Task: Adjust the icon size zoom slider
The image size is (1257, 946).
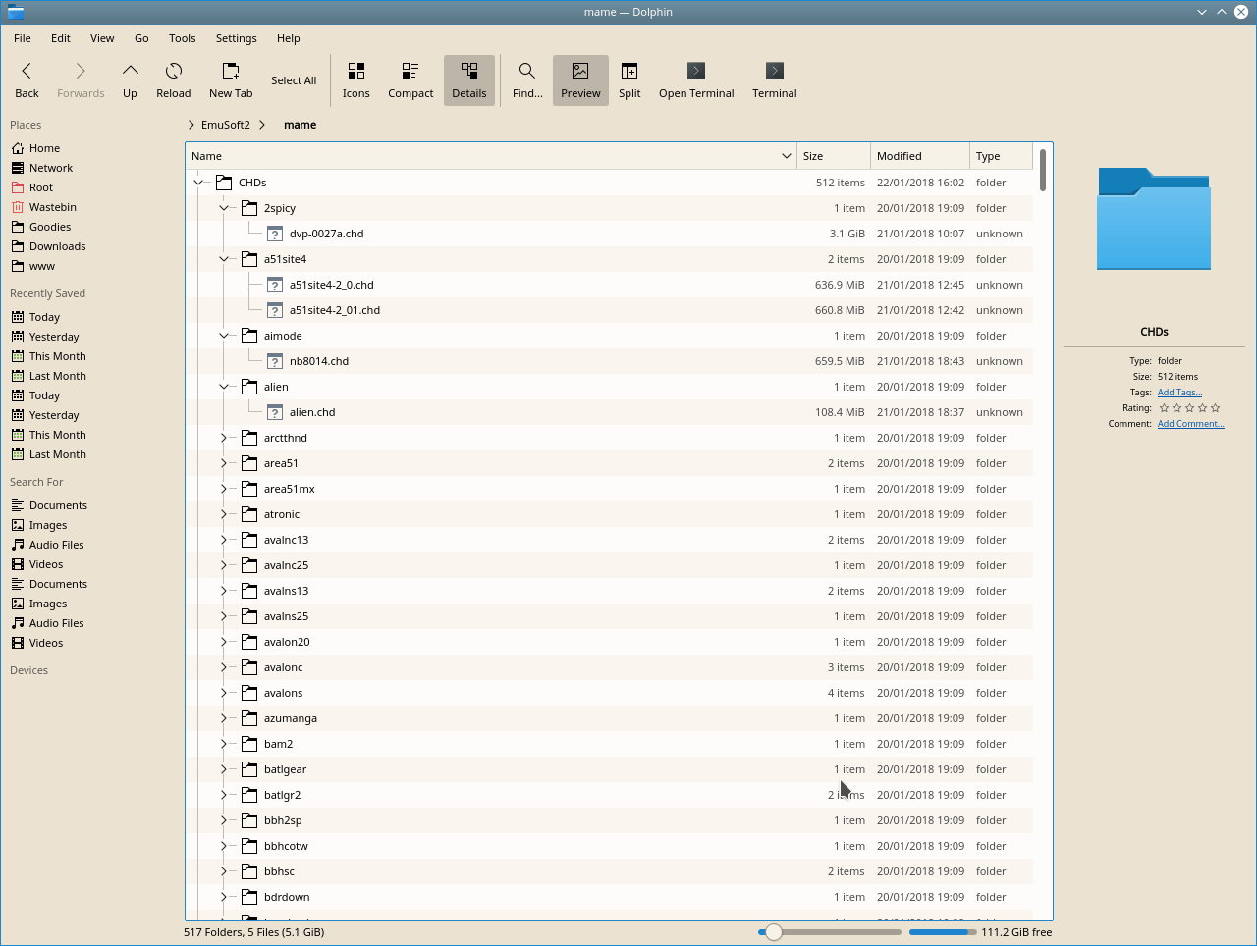Action: point(774,932)
